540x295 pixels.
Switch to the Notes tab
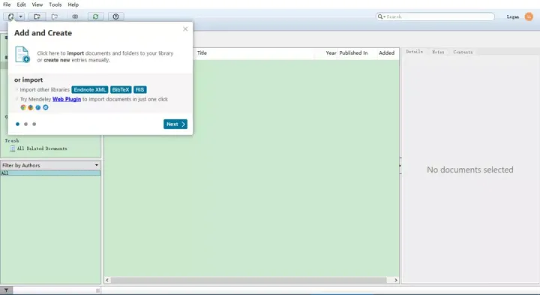pyautogui.click(x=438, y=52)
